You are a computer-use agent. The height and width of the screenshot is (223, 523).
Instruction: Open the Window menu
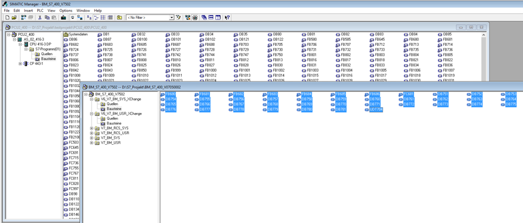pos(83,11)
